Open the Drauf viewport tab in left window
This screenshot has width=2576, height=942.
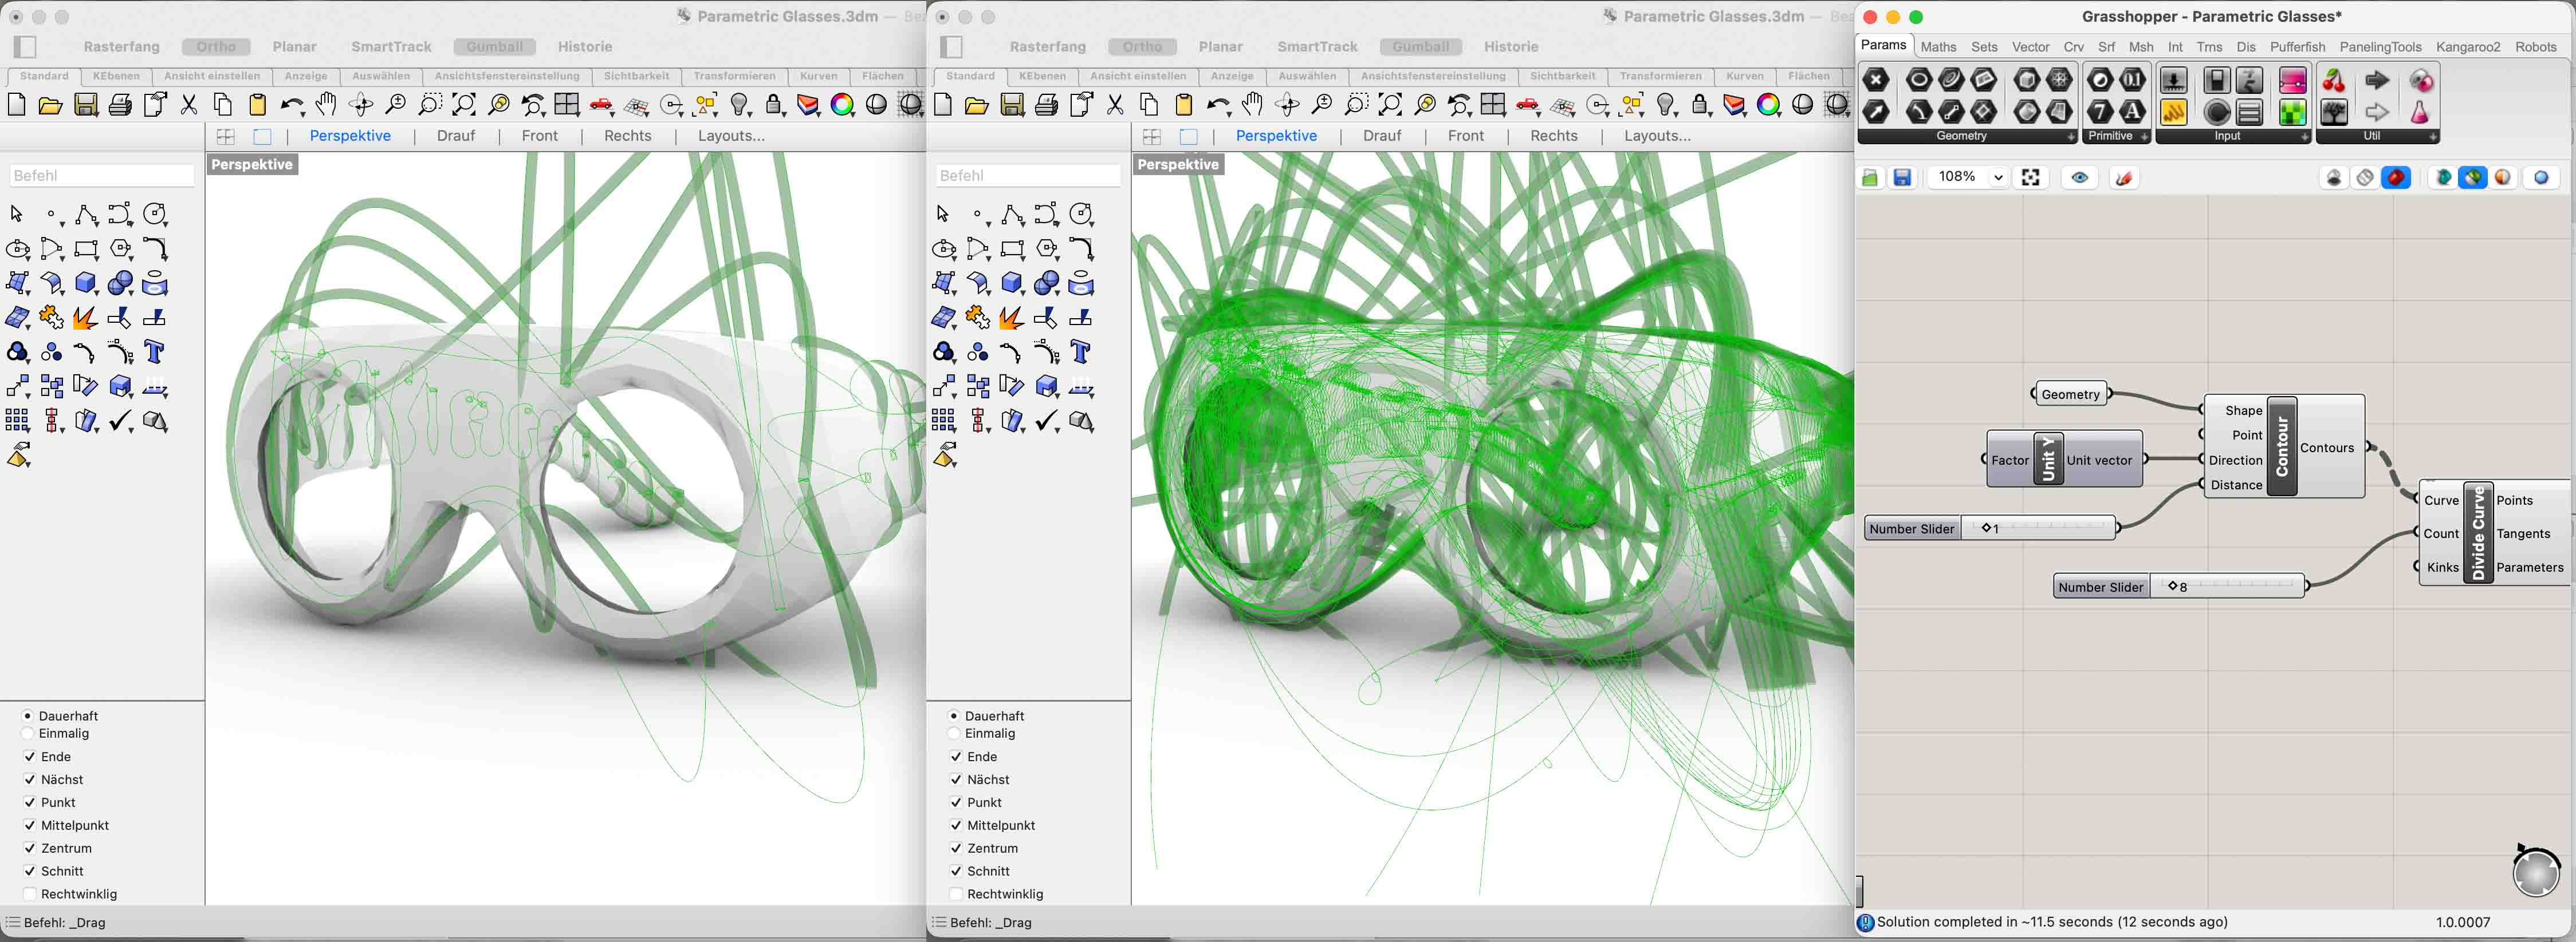tap(455, 136)
